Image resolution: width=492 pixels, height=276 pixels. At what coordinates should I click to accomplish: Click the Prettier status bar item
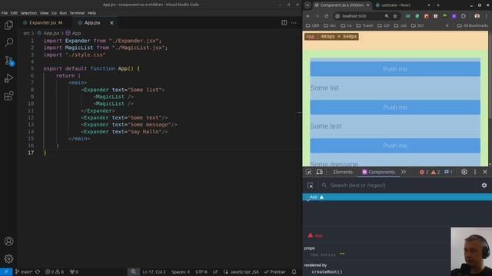275,272
